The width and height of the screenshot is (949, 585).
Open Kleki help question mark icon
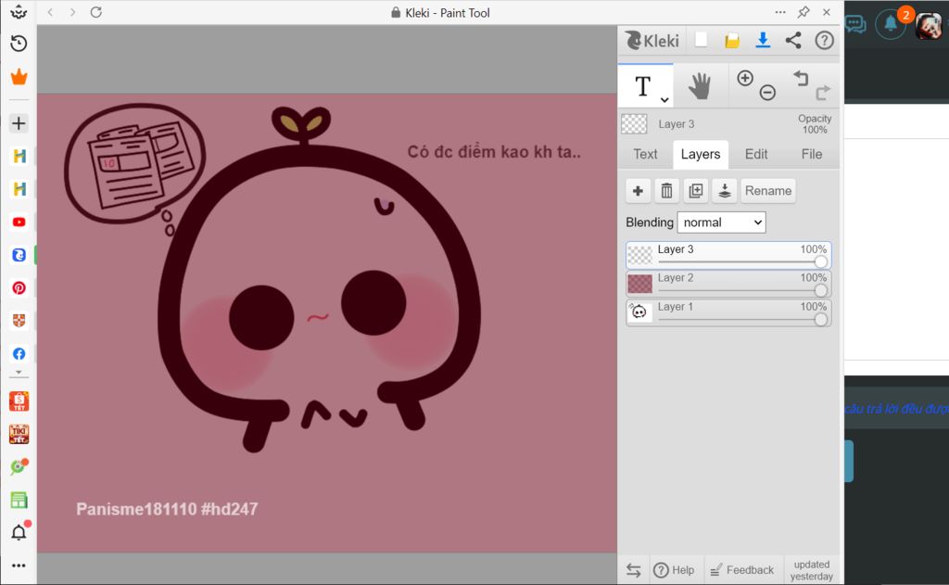pos(824,41)
